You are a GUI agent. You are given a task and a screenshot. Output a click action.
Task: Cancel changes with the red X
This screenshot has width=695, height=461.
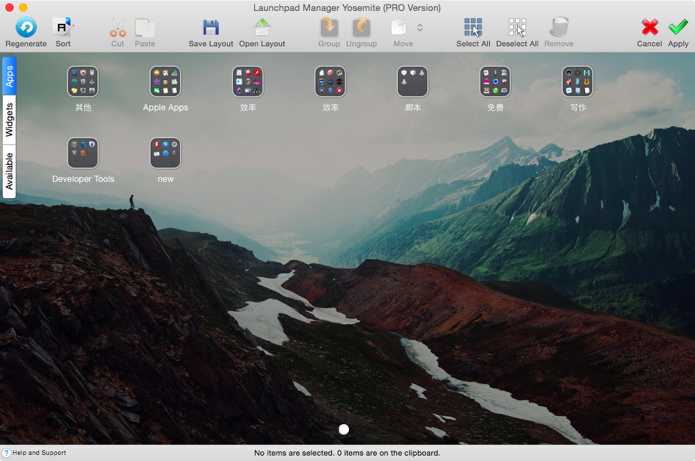click(x=650, y=27)
